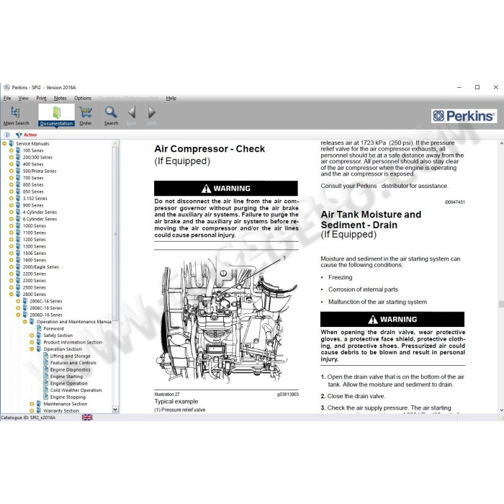Screen dimensions: 504x504
Task: Click the Engine Stopping page icon
Action: click(x=45, y=397)
